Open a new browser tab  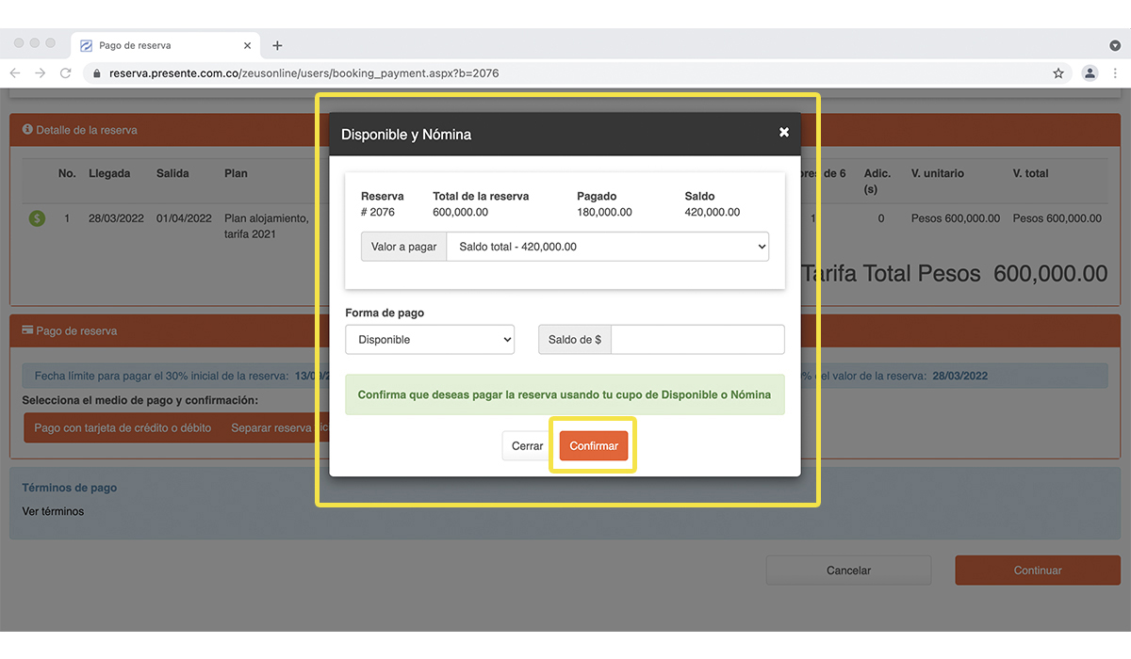pyautogui.click(x=277, y=45)
